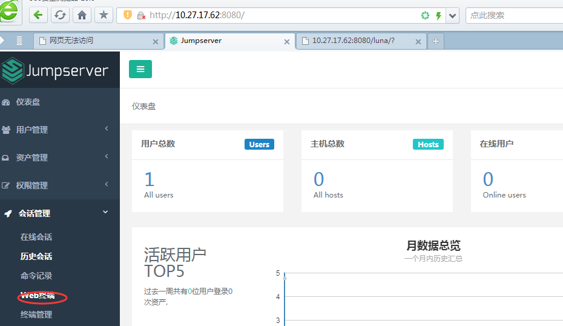Reload the page with refresh icon
563x326 pixels.
click(60, 15)
